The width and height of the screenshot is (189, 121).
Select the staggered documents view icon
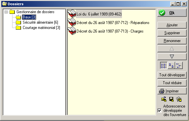(171, 65)
